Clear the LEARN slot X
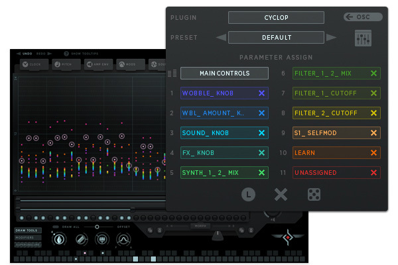 [x=373, y=152]
